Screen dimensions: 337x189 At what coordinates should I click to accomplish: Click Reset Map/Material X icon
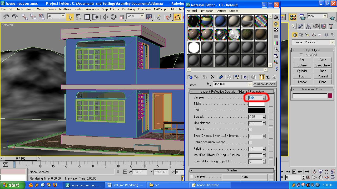(212, 77)
